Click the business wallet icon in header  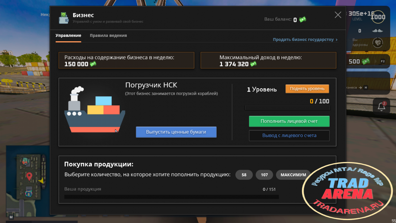click(64, 18)
